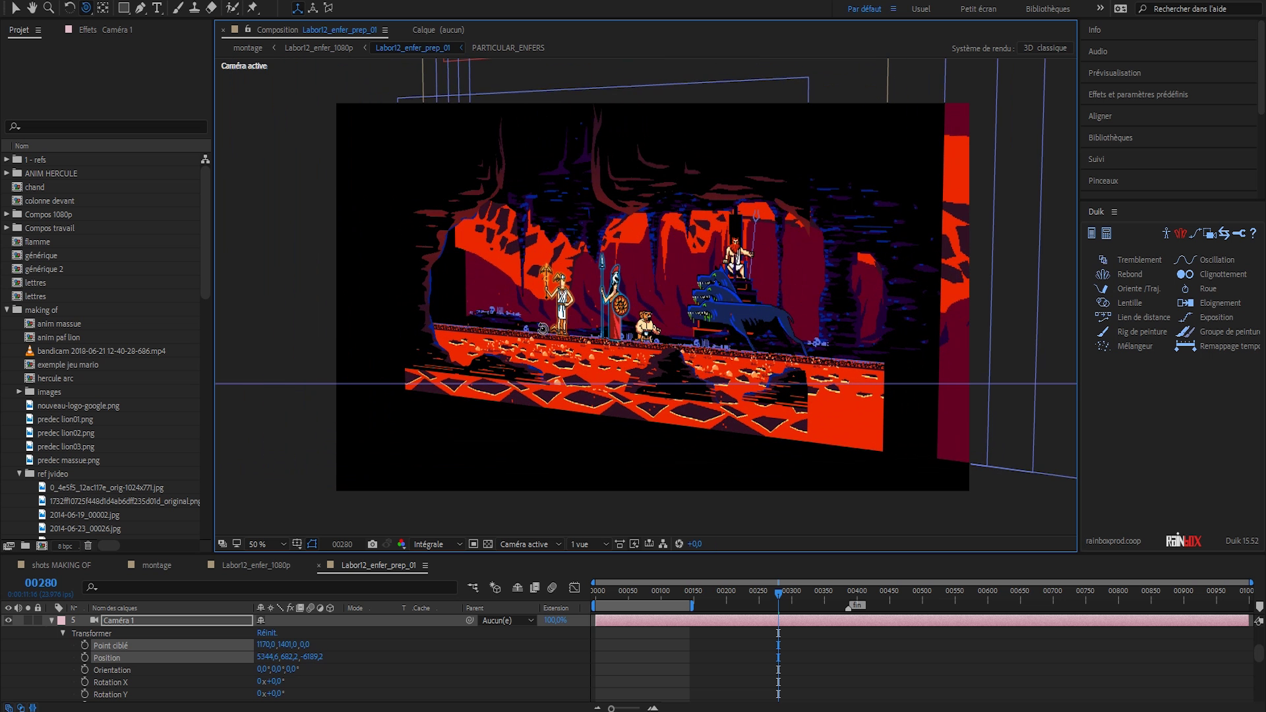This screenshot has width=1266, height=712.
Task: Select the Pan Behind anchor tool
Action: point(103,8)
